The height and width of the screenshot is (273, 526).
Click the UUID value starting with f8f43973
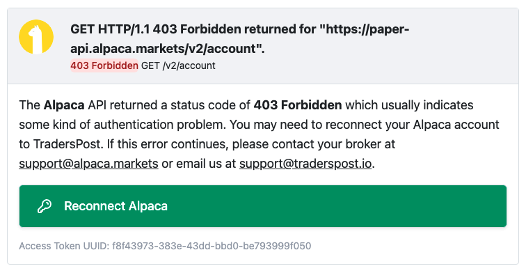(212, 246)
